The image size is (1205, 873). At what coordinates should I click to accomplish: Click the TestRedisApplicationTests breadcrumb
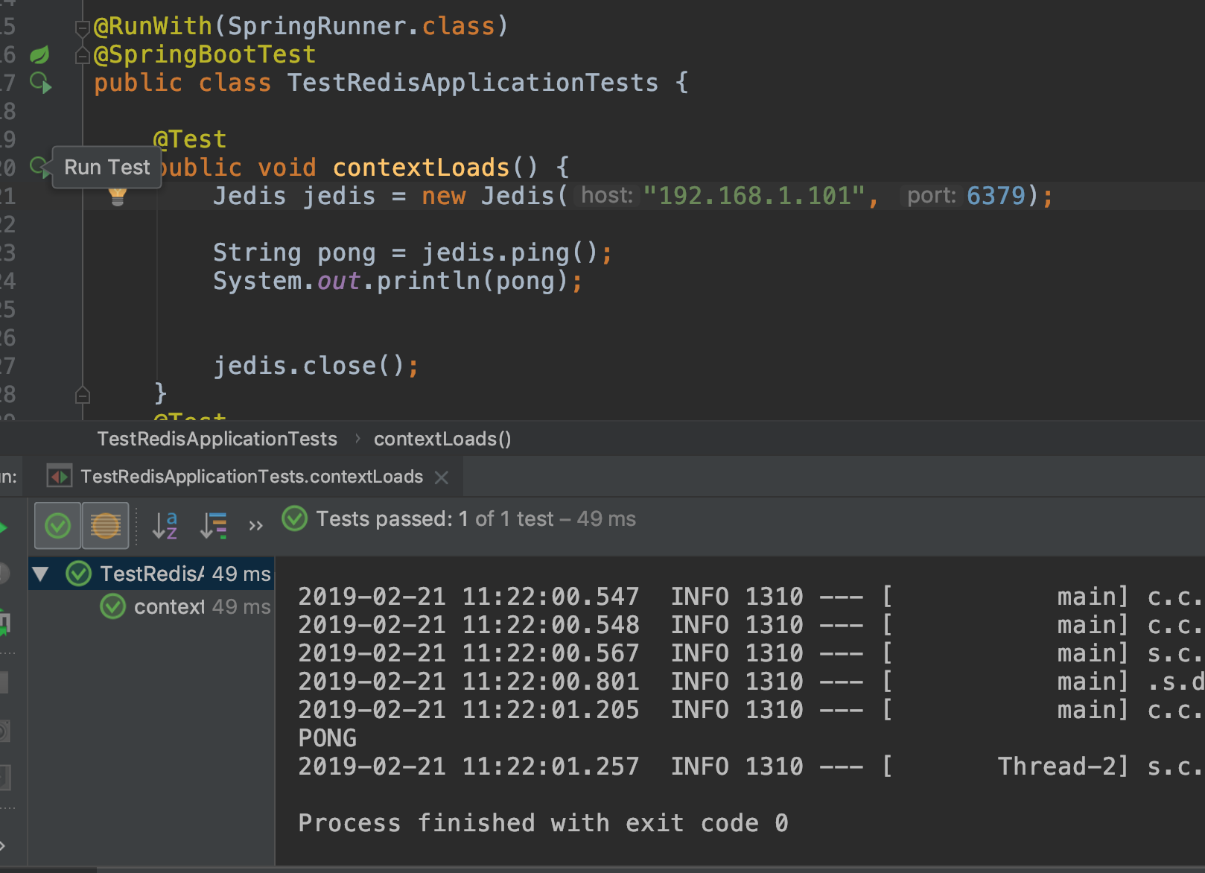pos(217,439)
